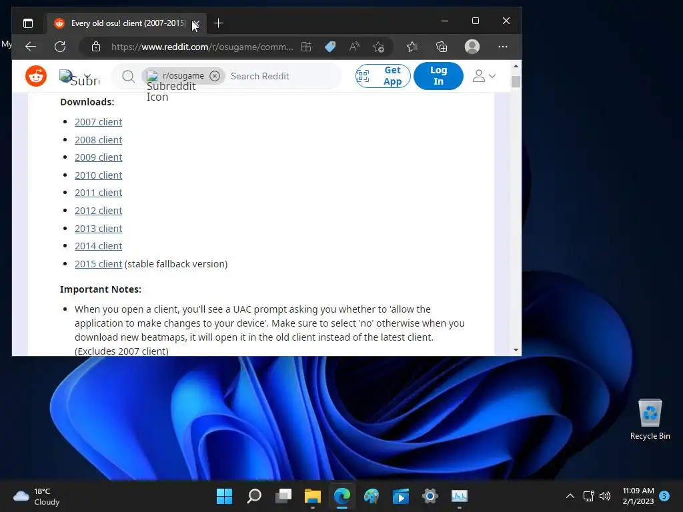683x512 pixels.
Task: Open the 2007 client download link
Action: pos(99,122)
